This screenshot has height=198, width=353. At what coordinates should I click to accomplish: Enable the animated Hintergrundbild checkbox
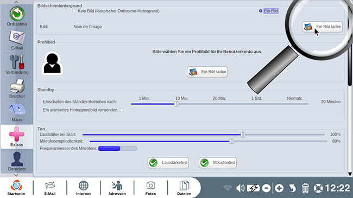point(122,110)
